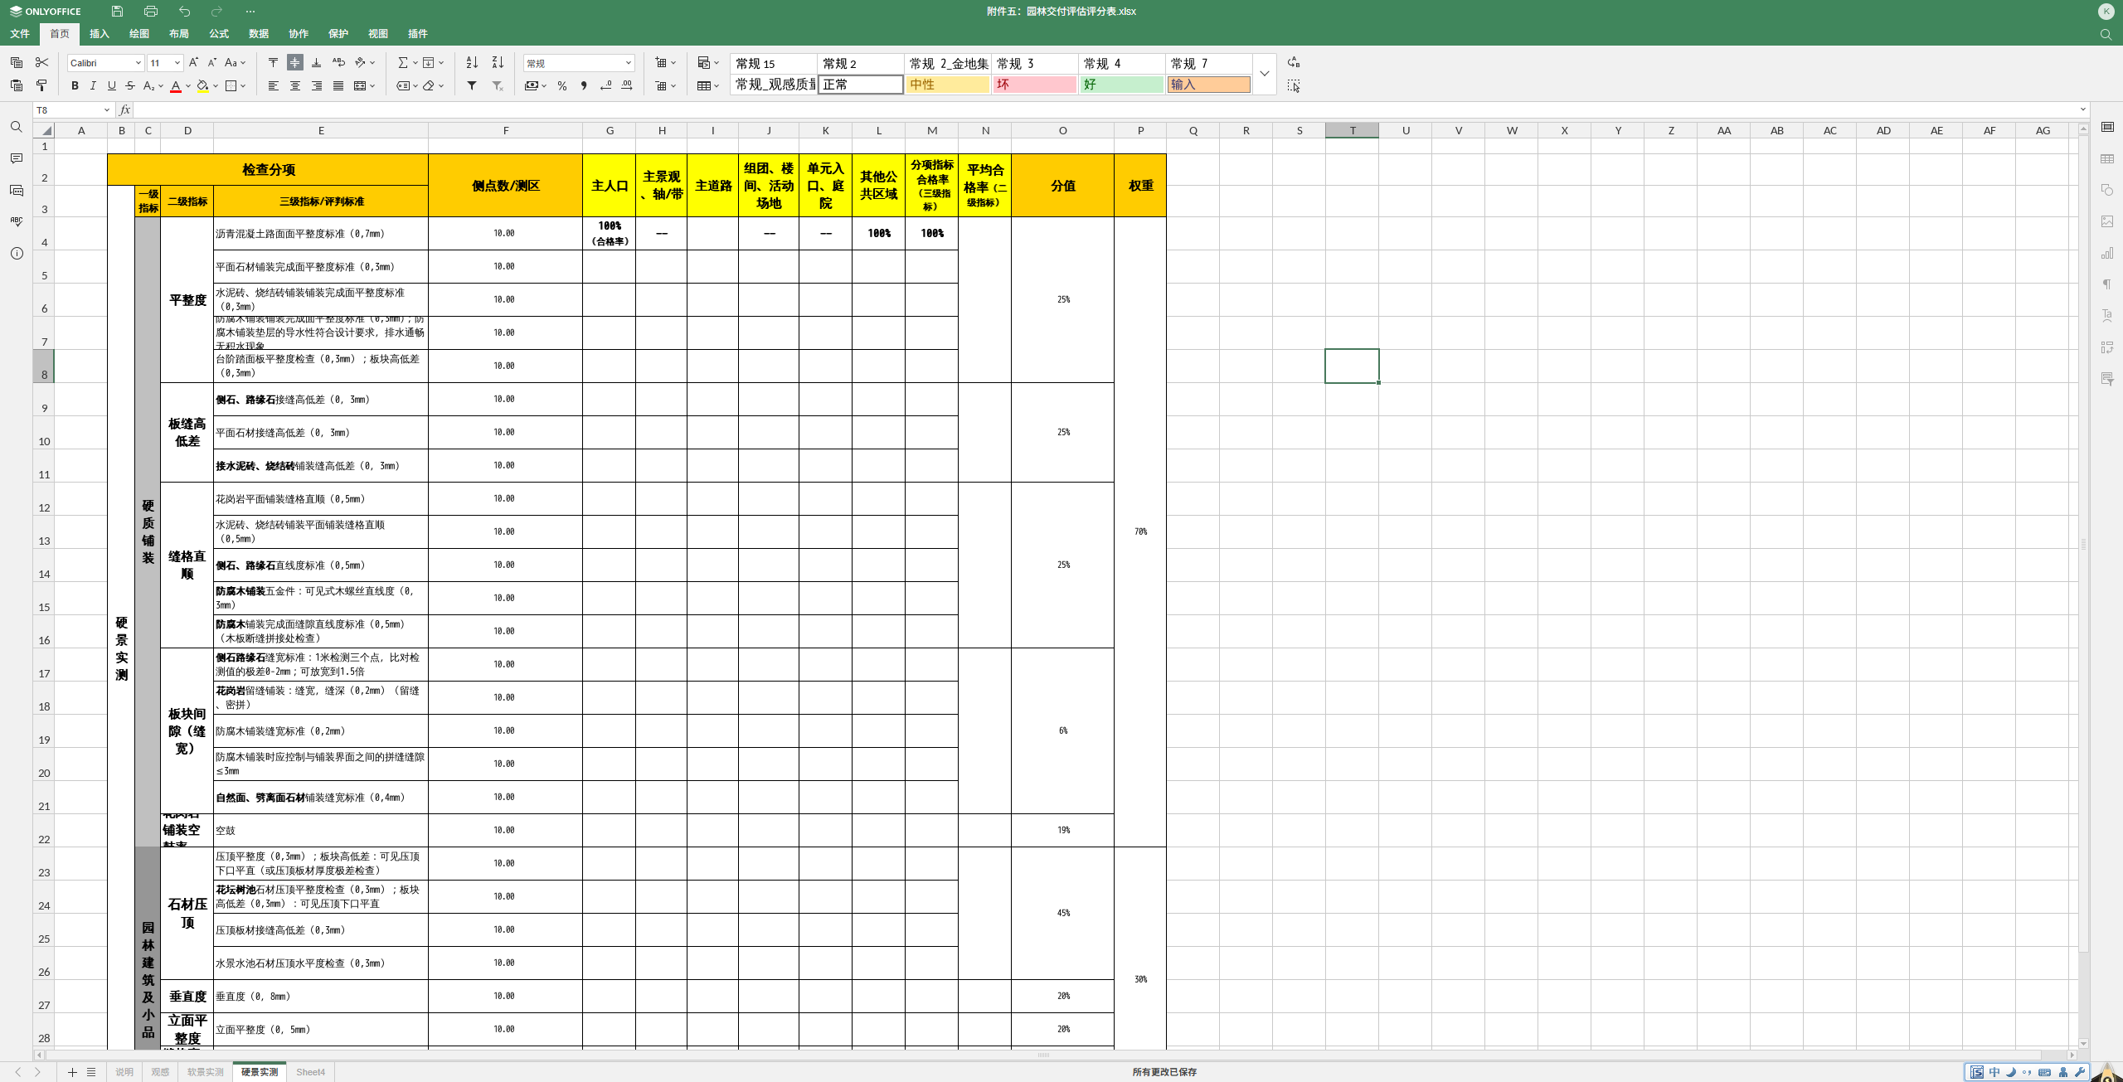This screenshot has width=2123, height=1082.
Task: Click the Copy Style paintbrush icon
Action: click(x=41, y=85)
